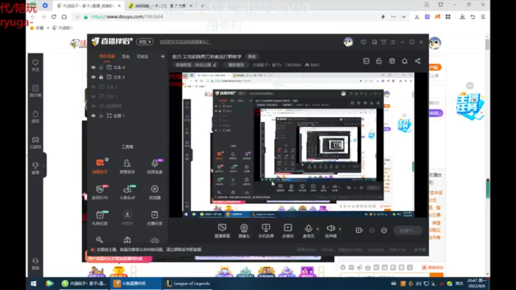
Task: Click the 横屏通用 button
Action: click(236, 65)
